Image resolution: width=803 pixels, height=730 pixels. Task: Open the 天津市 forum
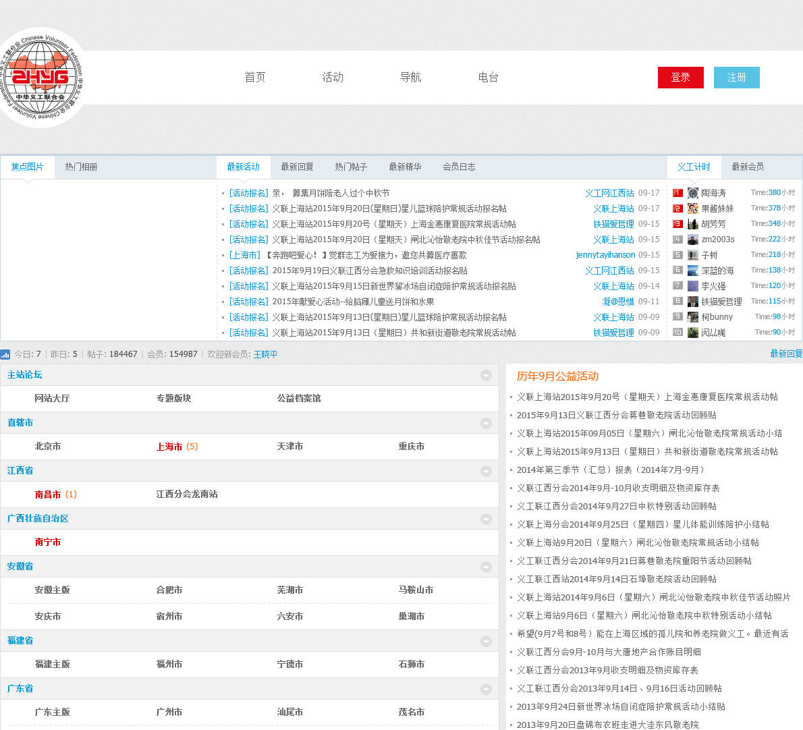click(x=290, y=447)
